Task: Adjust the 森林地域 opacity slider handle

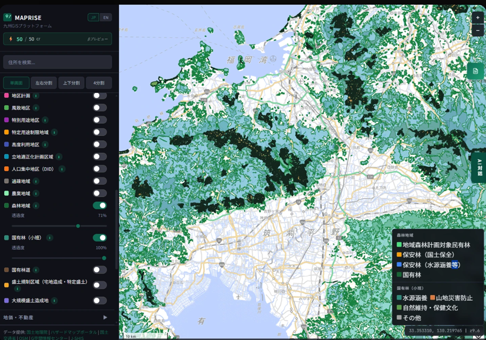Action: point(78,226)
